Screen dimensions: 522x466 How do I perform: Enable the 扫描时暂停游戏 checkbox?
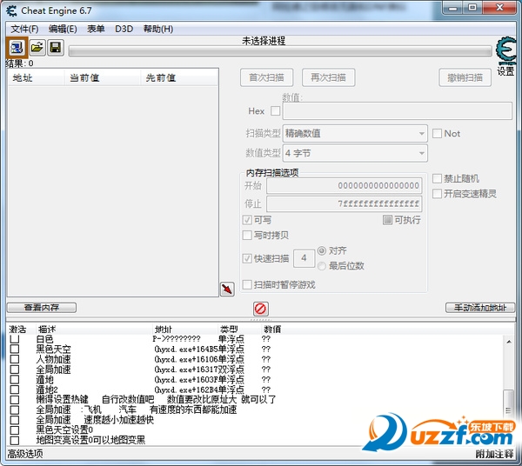(247, 284)
